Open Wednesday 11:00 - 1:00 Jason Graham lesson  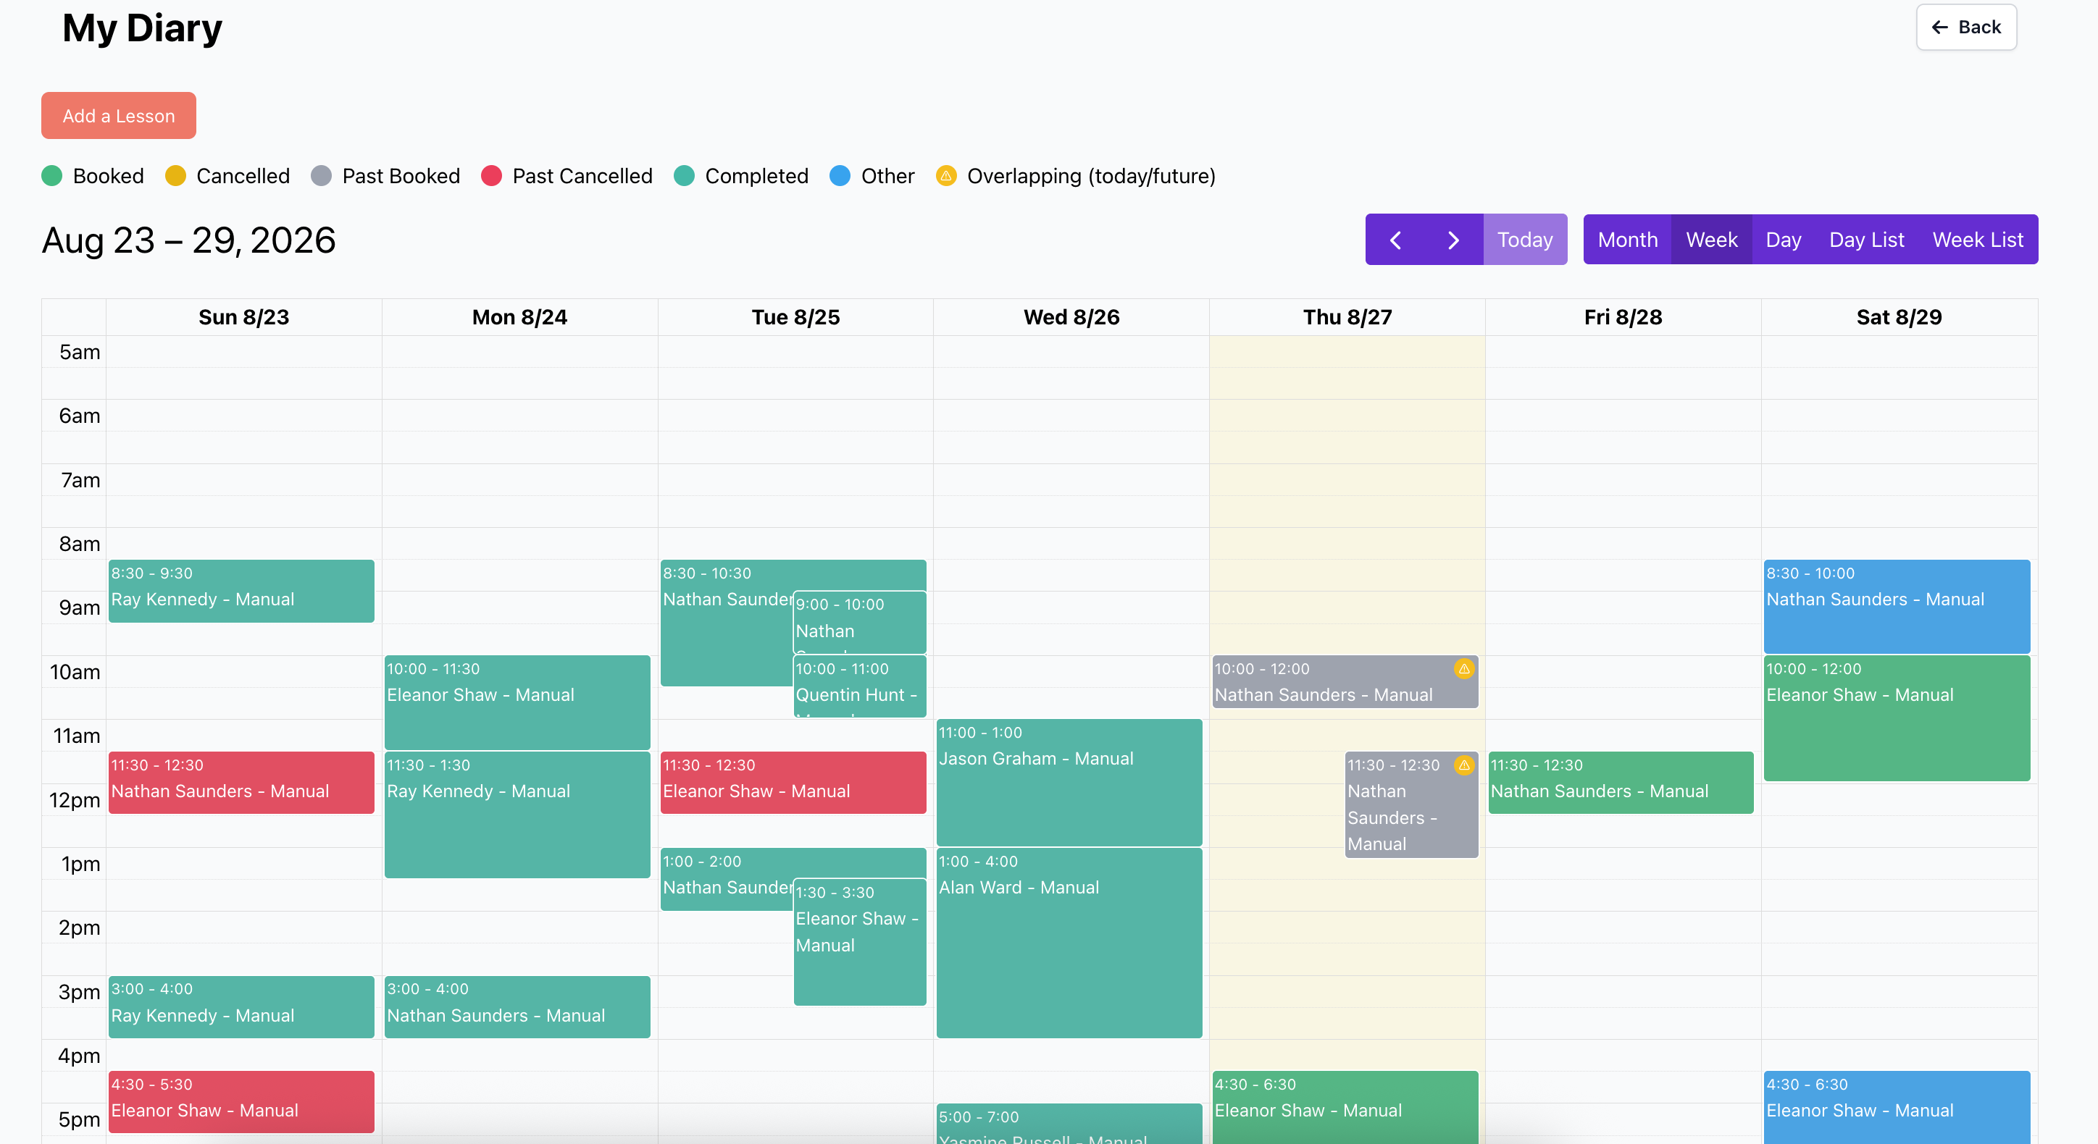click(x=1069, y=783)
